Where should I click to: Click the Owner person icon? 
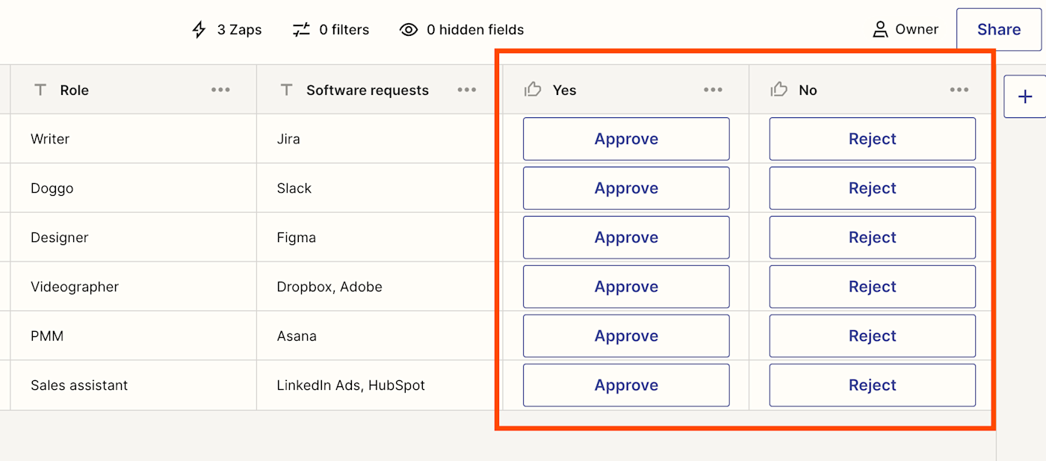tap(880, 29)
